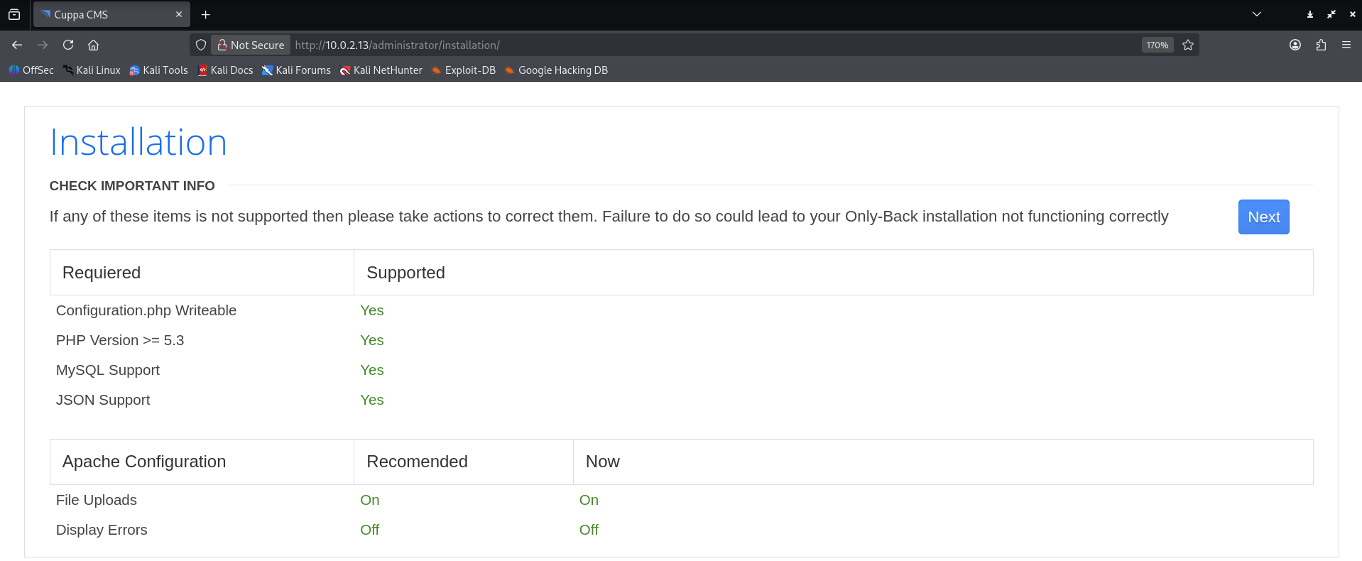Click the tracking protection shield icon

click(201, 45)
